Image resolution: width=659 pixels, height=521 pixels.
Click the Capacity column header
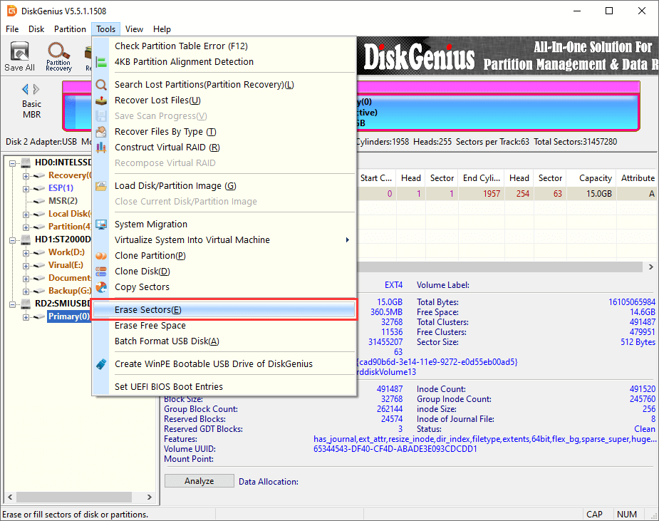591,178
